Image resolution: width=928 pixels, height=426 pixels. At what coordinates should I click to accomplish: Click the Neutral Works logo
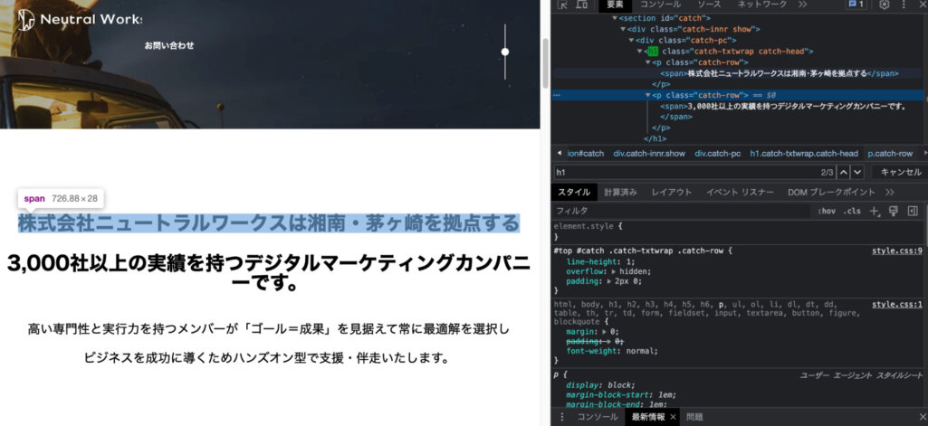coord(79,20)
